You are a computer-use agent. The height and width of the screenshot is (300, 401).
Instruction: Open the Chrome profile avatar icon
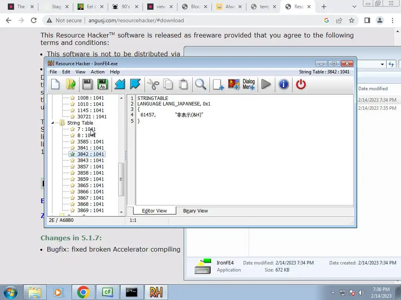pyautogui.click(x=380, y=20)
